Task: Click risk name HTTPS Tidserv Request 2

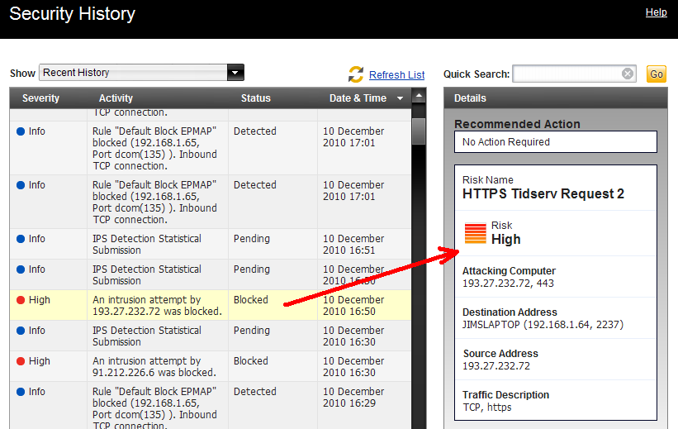Action: point(543,193)
